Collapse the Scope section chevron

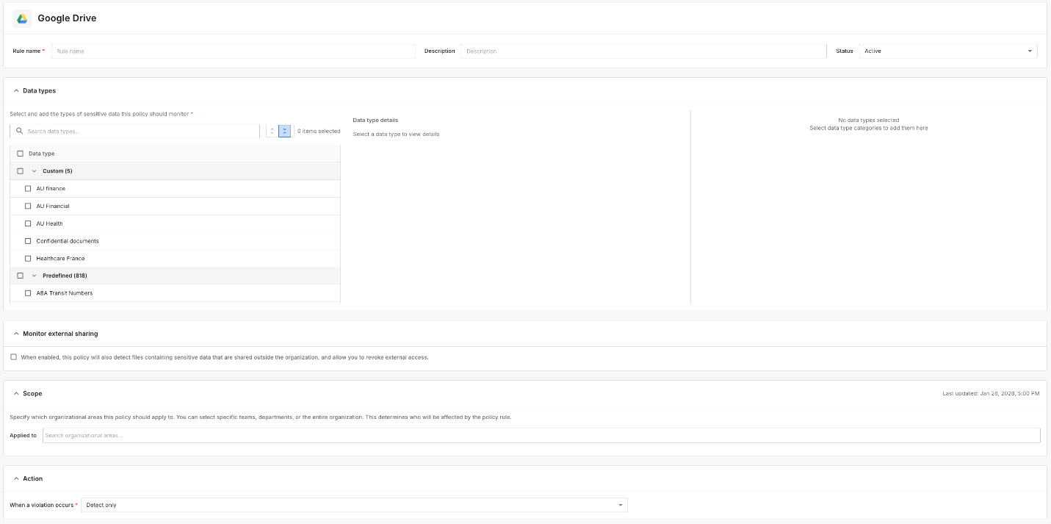tap(16, 394)
